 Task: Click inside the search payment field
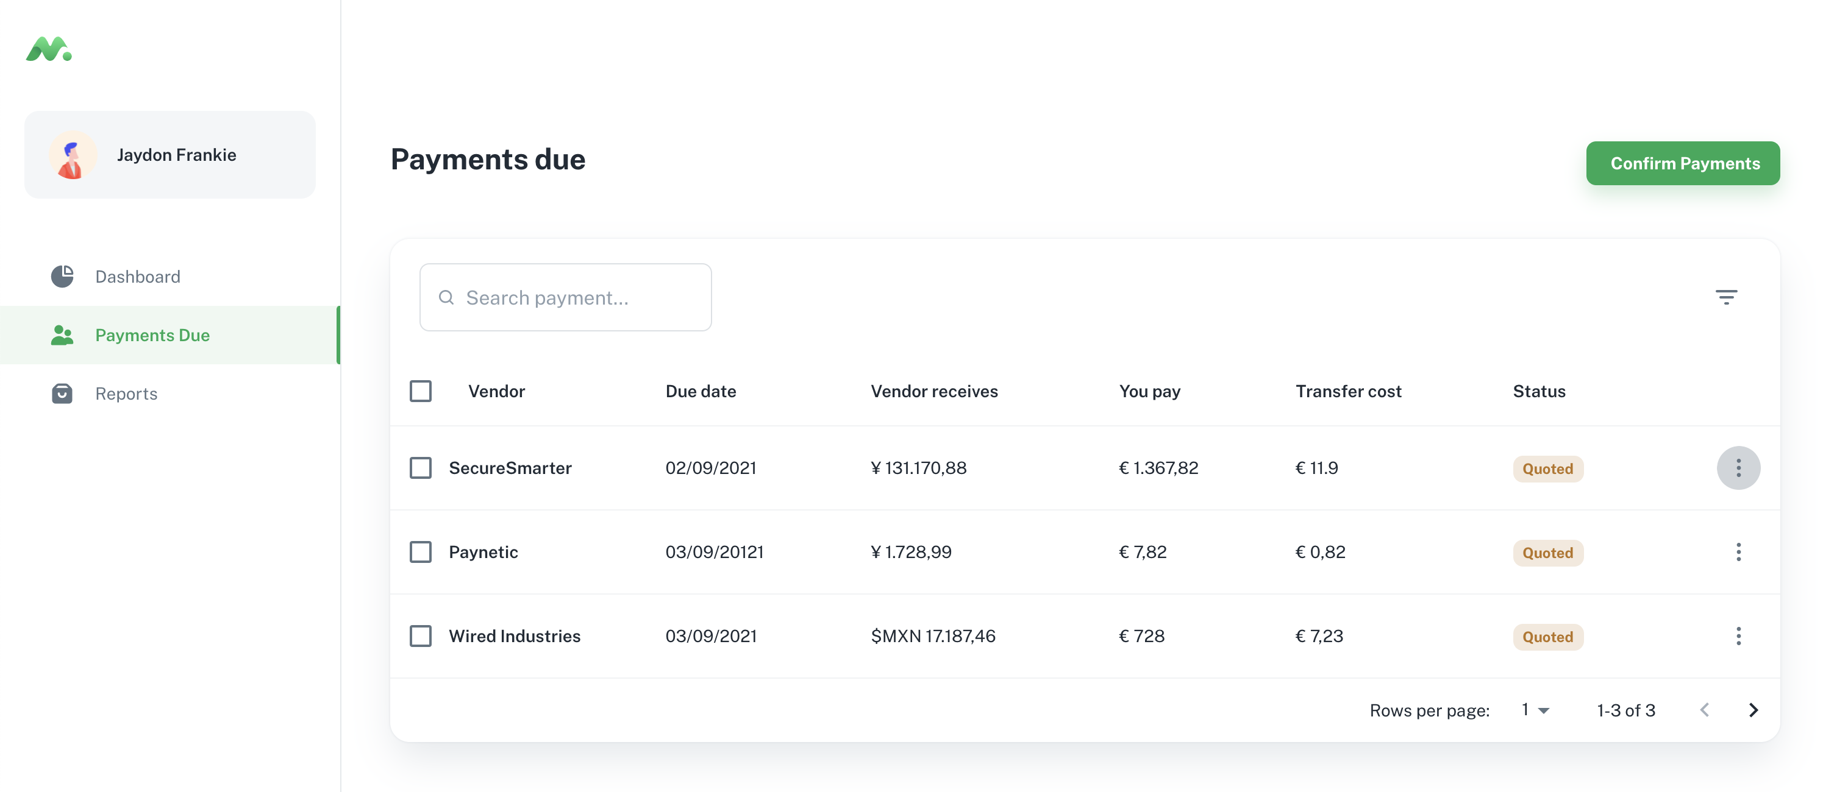tap(566, 297)
